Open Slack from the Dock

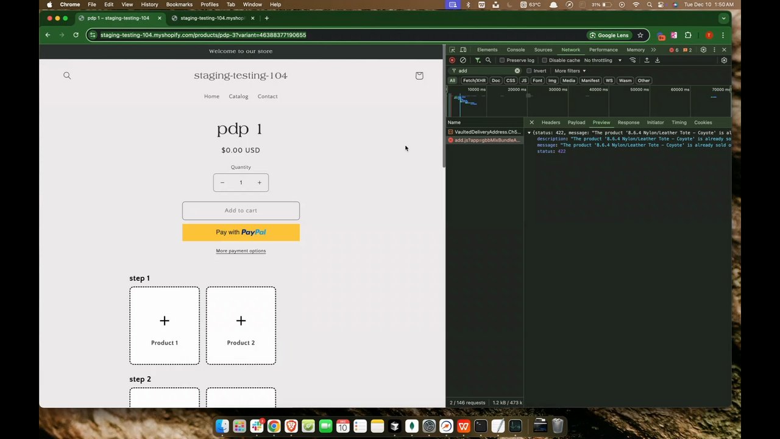click(257, 426)
